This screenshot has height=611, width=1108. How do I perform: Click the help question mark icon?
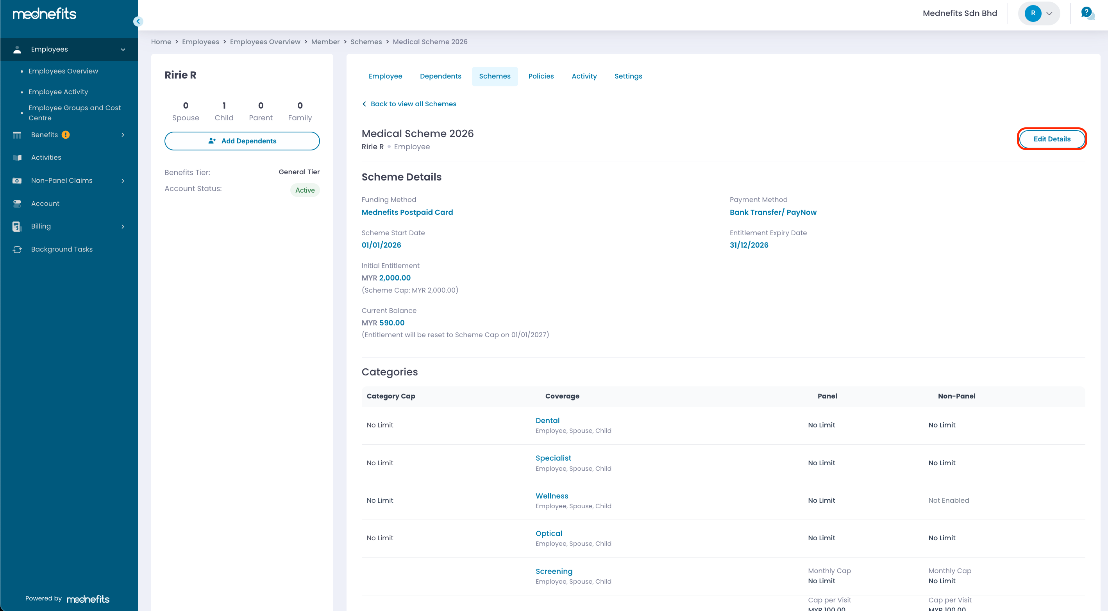1087,13
